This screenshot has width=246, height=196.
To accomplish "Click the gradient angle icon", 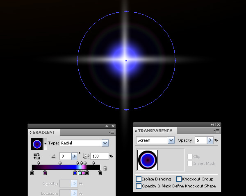I will point(53,156).
